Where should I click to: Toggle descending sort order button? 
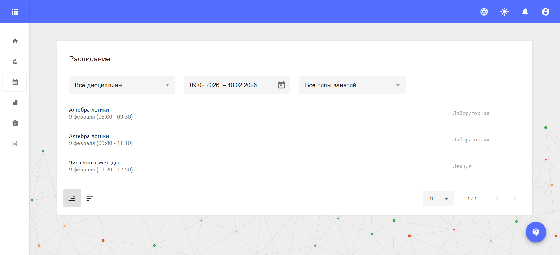pyautogui.click(x=90, y=199)
